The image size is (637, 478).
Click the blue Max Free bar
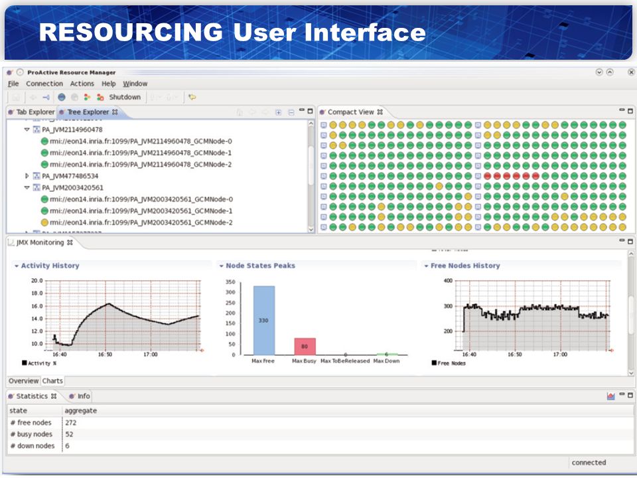pyautogui.click(x=264, y=320)
